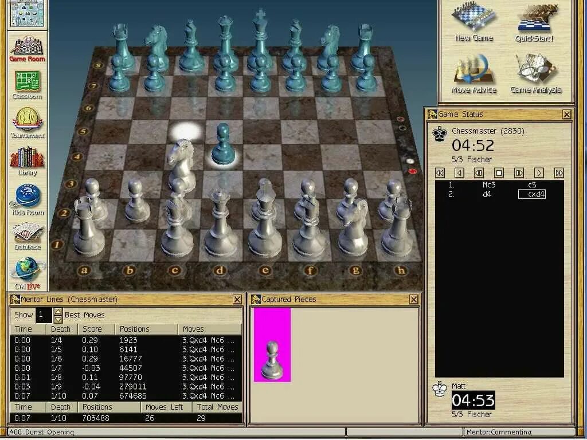Viewport: 587px width, 440px height.
Task: Click the Positions column header in the upper Mentor Lines table
Action: pos(146,329)
